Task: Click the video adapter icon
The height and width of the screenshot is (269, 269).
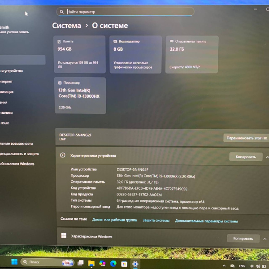Action: pos(115,41)
